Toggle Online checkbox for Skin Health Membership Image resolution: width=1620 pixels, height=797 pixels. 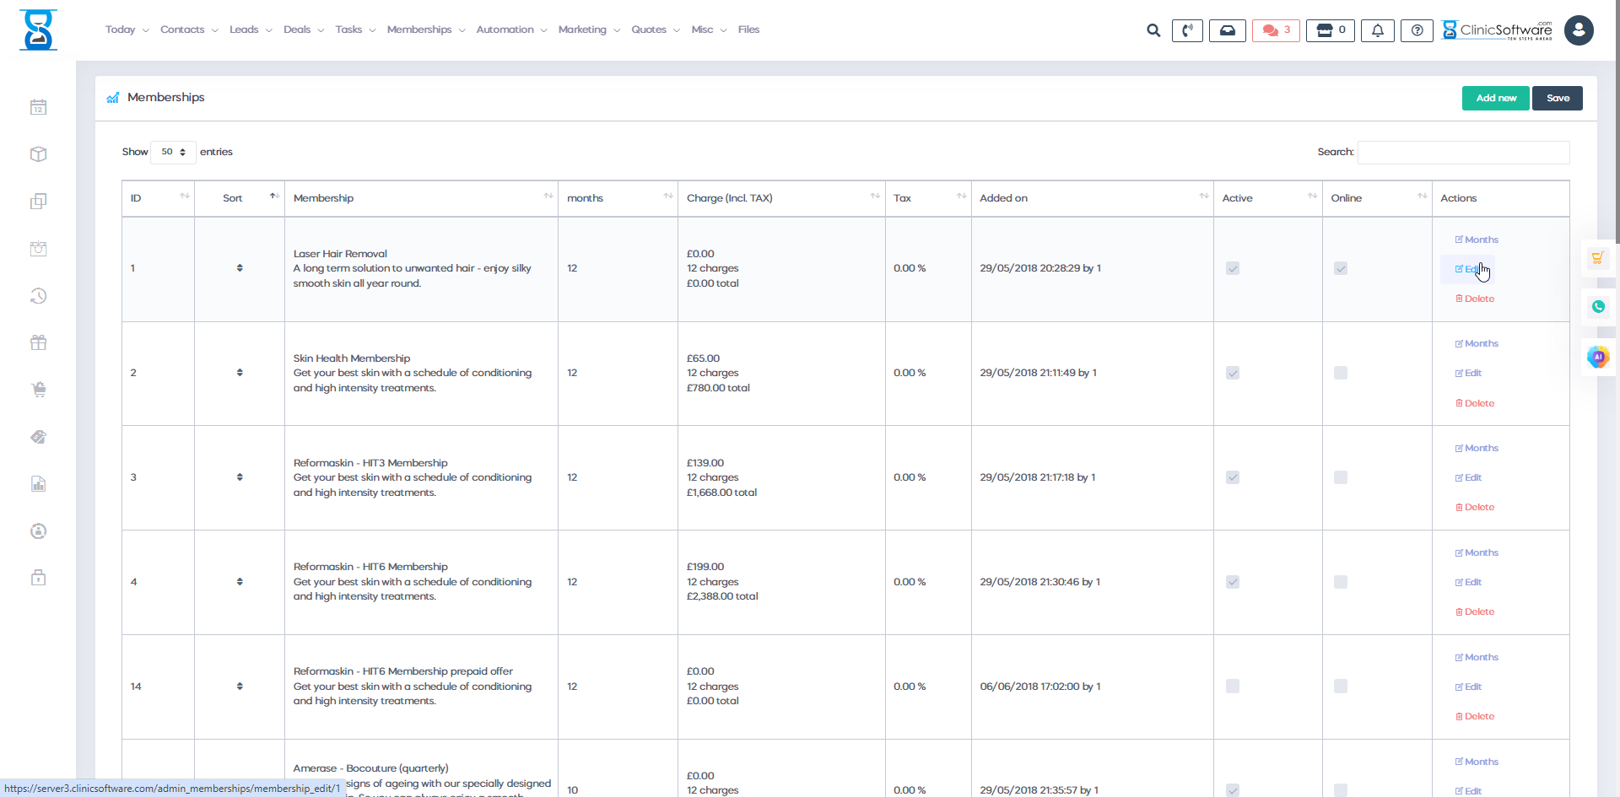coord(1341,373)
